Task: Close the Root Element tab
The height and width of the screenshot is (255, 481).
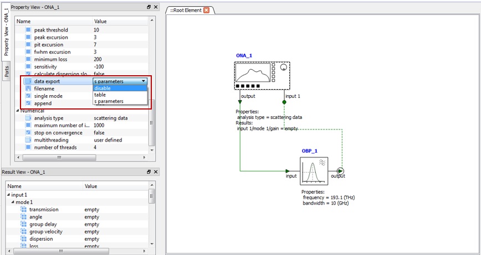Action: [206, 11]
